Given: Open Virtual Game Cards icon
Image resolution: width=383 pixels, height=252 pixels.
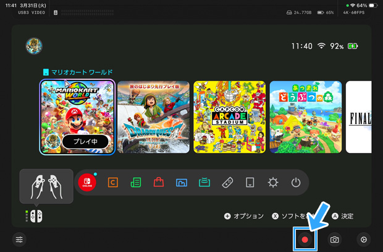Looking at the screenshot, I should click(x=250, y=183).
